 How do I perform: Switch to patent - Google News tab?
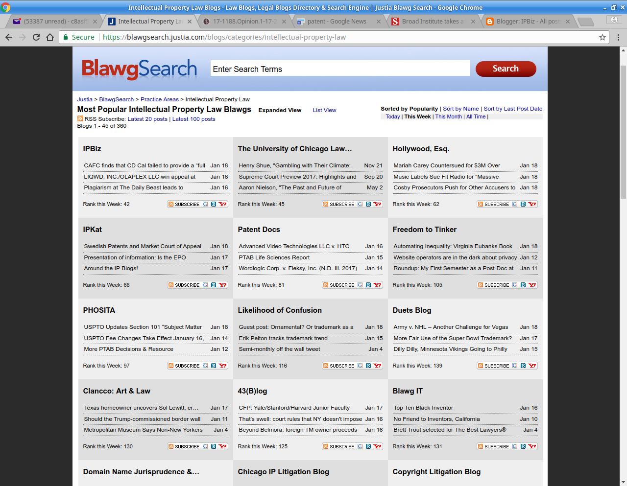click(x=338, y=22)
